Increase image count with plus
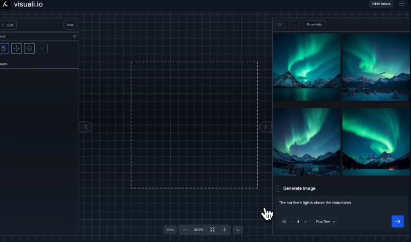 305,221
